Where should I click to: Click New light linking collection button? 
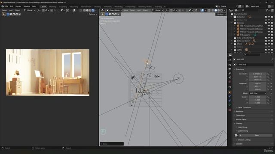(x=257, y=136)
